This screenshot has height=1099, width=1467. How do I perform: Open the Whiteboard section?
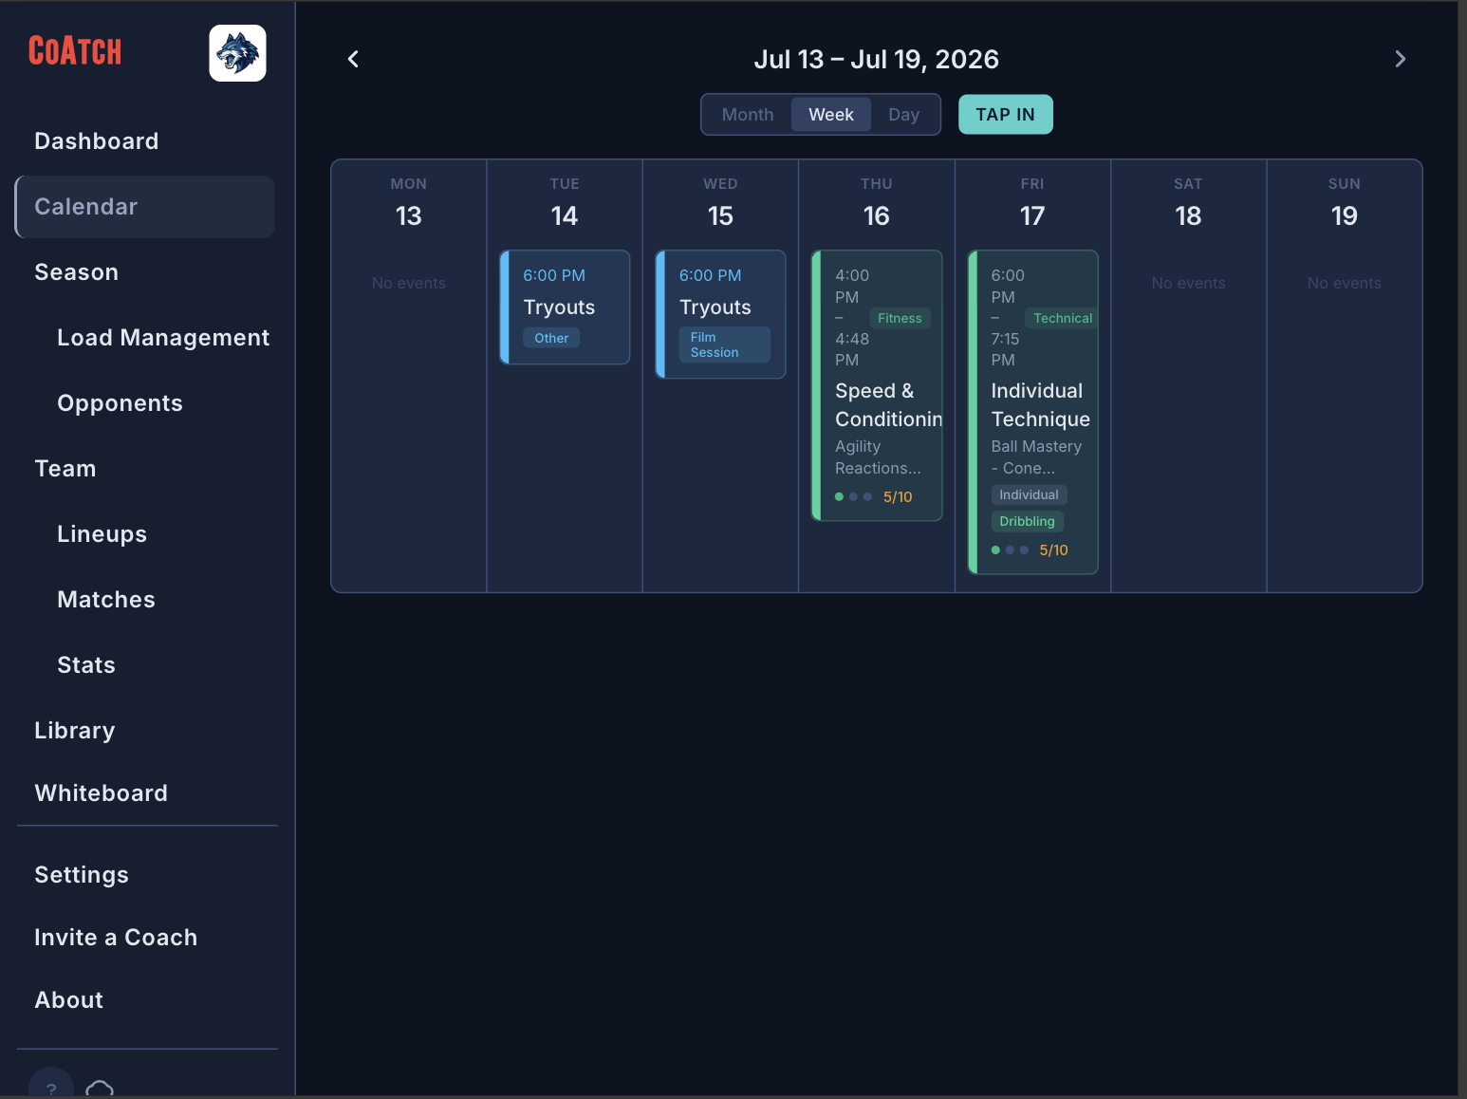coord(101,792)
